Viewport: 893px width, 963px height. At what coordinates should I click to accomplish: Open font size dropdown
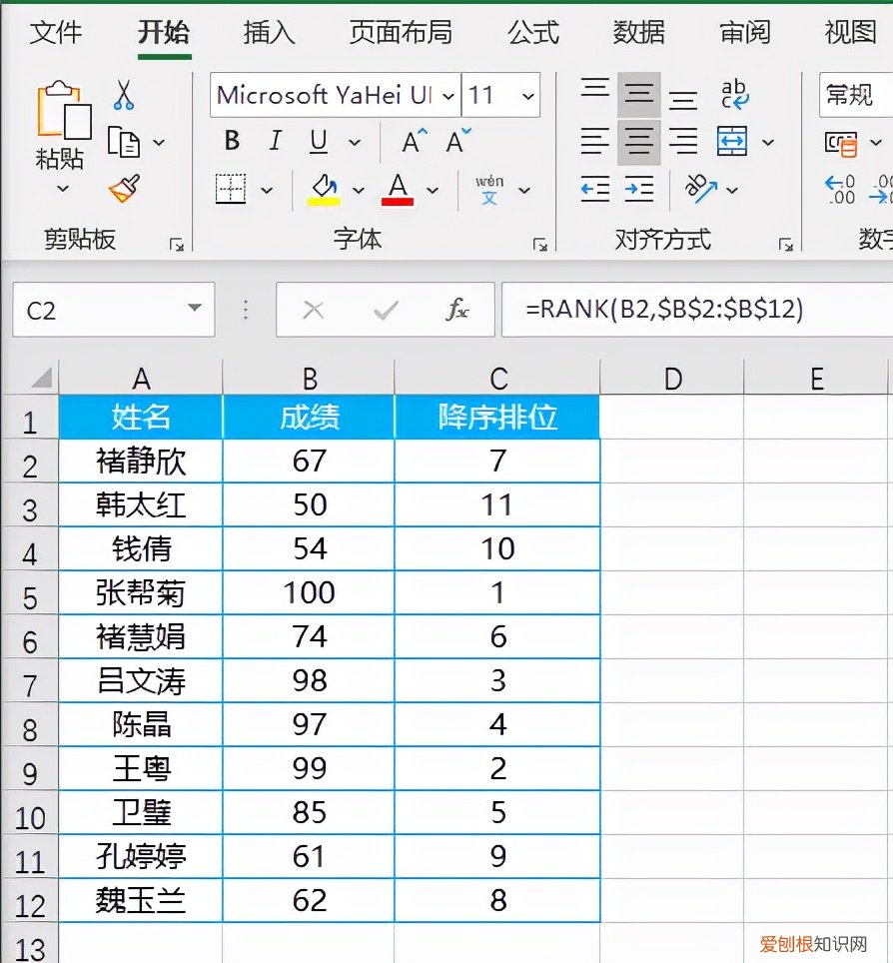528,96
